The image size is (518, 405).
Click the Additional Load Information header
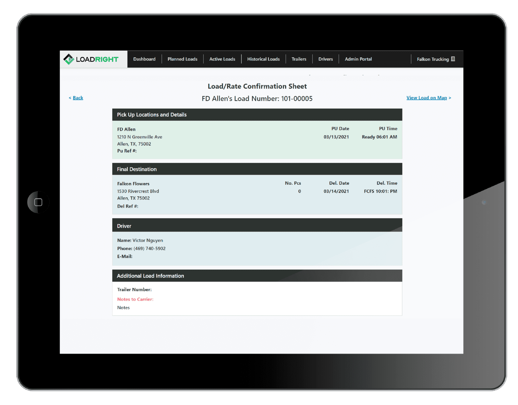click(257, 276)
